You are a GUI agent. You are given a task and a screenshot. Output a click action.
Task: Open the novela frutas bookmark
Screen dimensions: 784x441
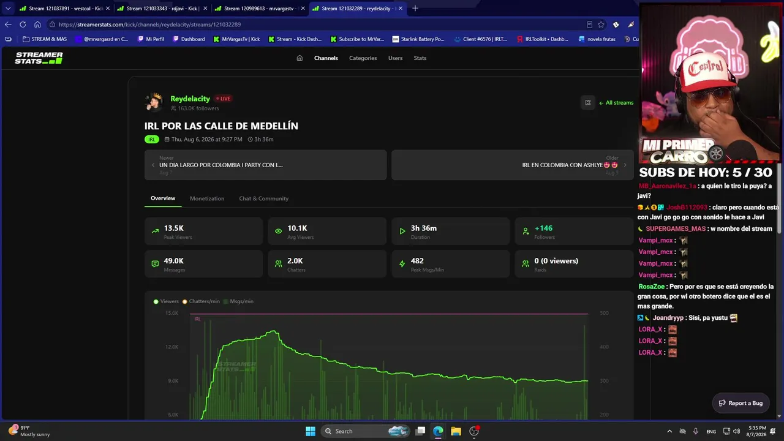pyautogui.click(x=597, y=39)
